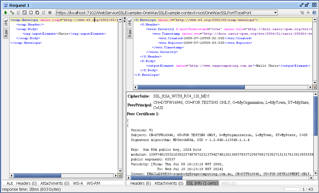
Task: Clone this request with overlapping squares icon
Action: [x=37, y=13]
